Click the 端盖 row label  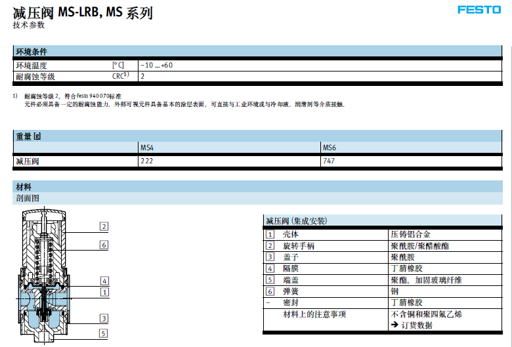tap(291, 280)
